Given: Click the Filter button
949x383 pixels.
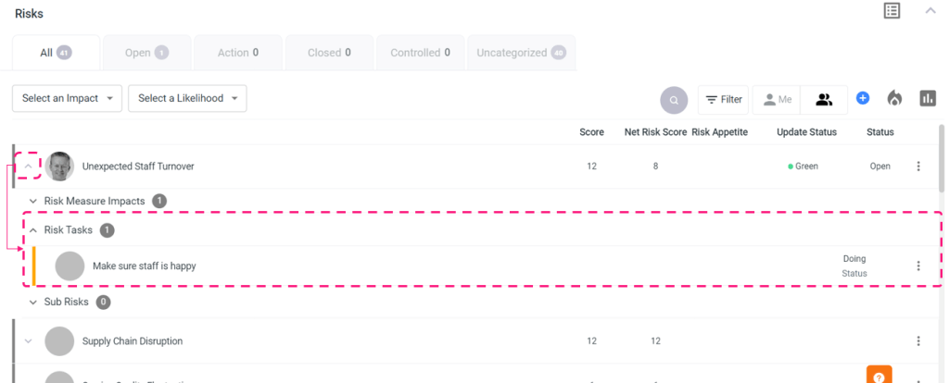Looking at the screenshot, I should coord(723,99).
